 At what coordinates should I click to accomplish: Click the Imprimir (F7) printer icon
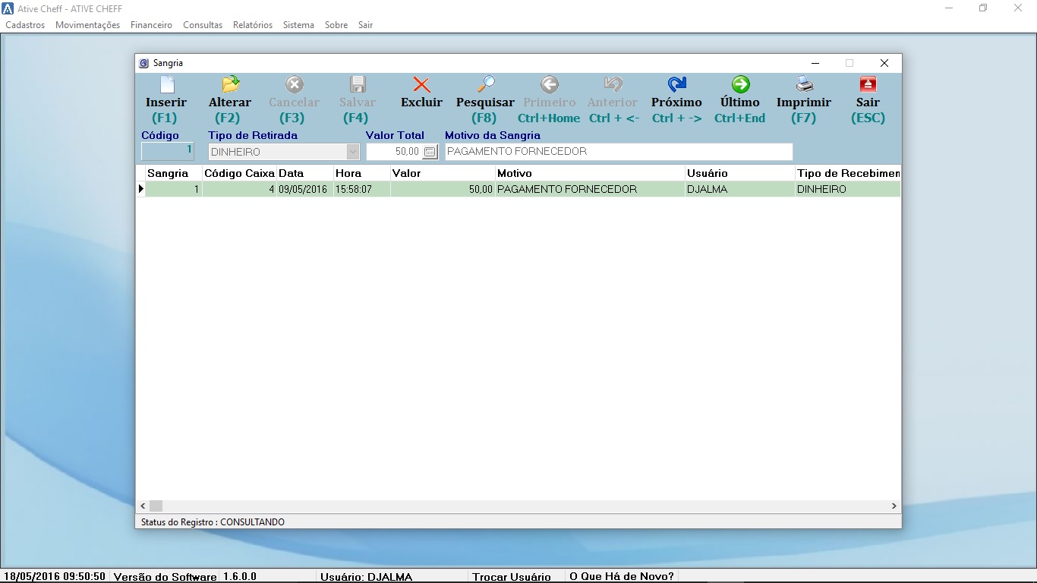[x=804, y=84]
